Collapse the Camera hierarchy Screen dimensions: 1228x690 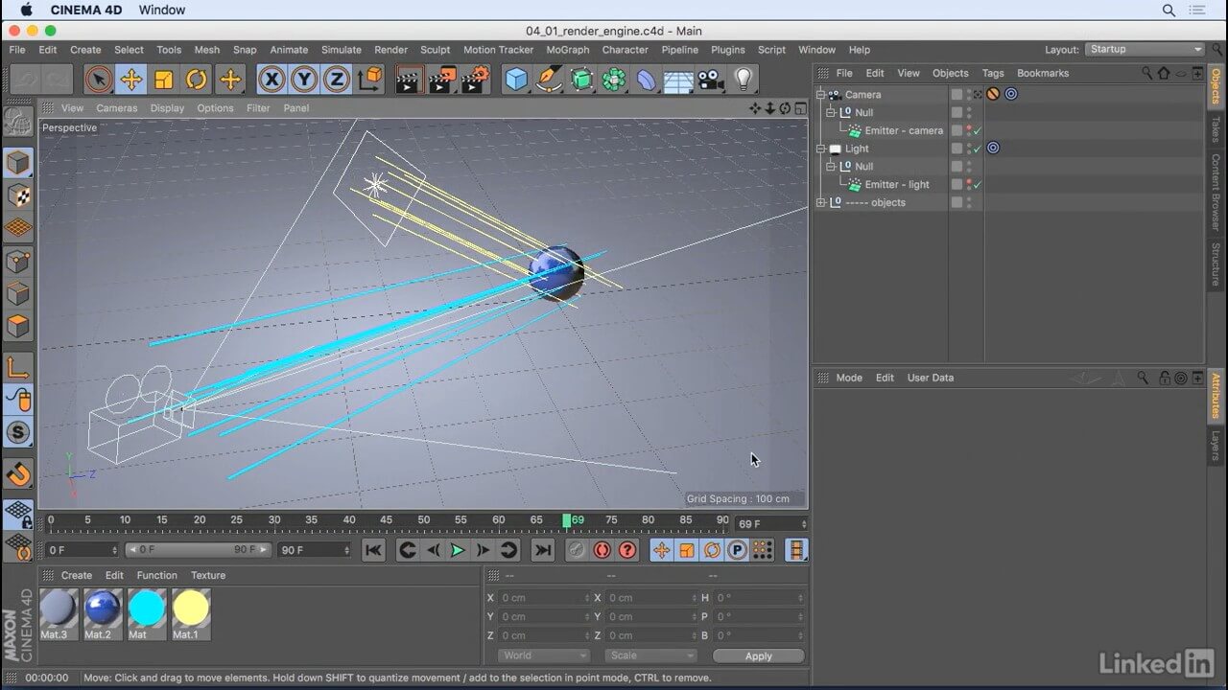(x=821, y=95)
